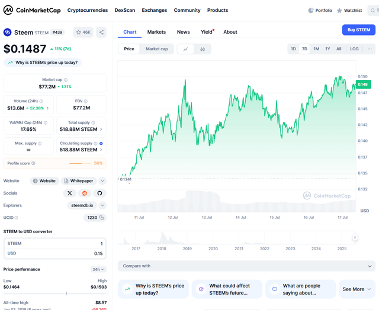Switch chart to candlestick view
The height and width of the screenshot is (310, 379).
pos(203,49)
